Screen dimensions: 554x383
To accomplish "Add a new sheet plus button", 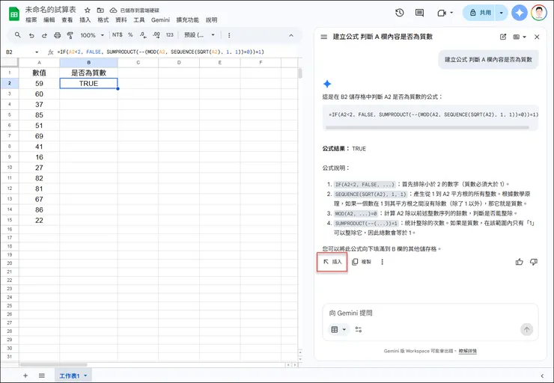I will click(x=25, y=376).
